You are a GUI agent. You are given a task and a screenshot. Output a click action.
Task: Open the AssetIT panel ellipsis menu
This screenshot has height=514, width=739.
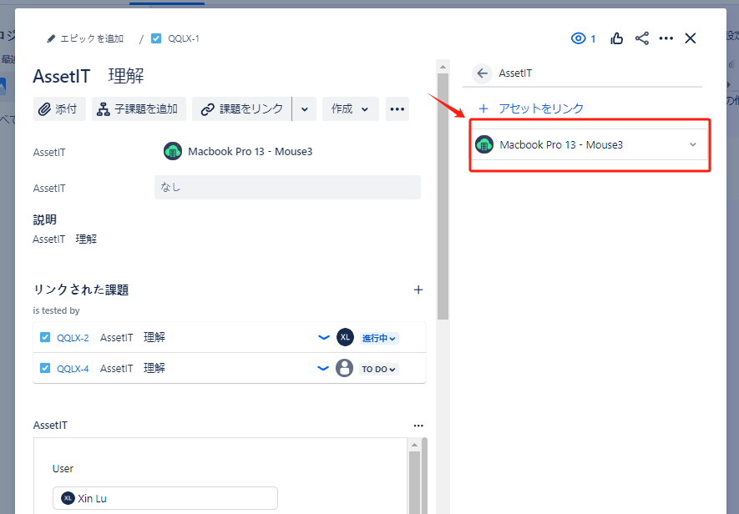coord(418,426)
